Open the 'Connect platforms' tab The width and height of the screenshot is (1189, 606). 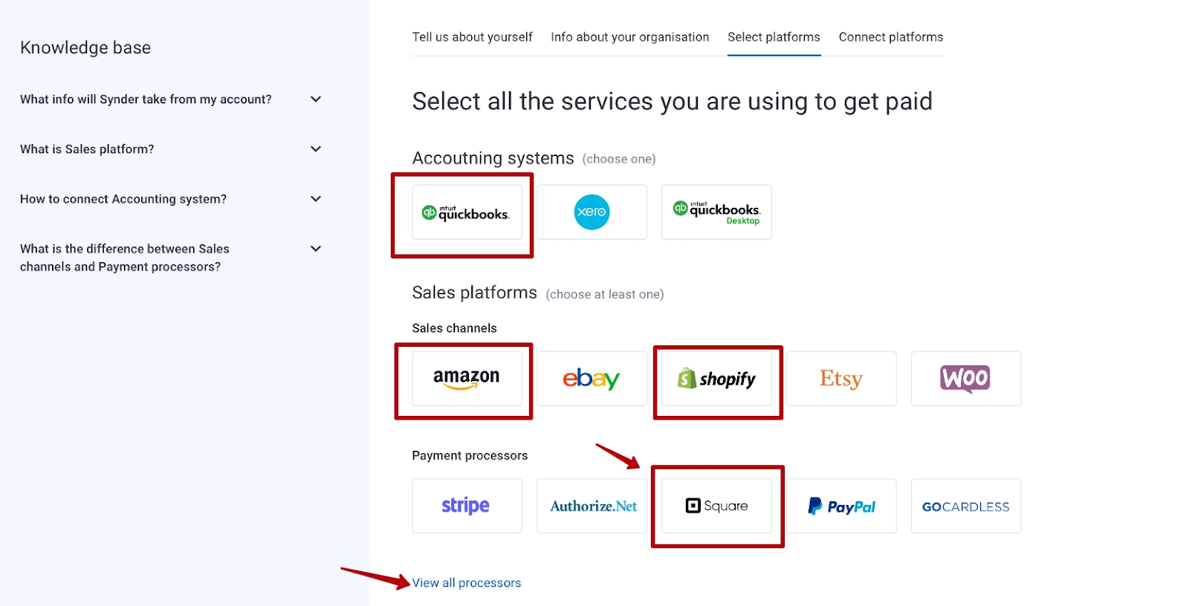click(890, 36)
